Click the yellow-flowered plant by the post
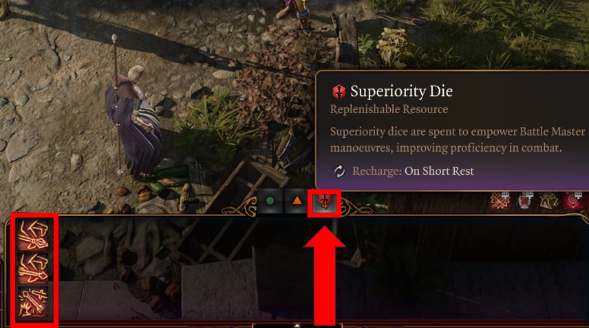This screenshot has height=328, width=589. (x=394, y=47)
